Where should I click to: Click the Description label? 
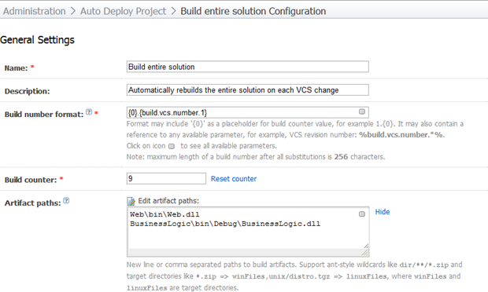[x=27, y=91]
